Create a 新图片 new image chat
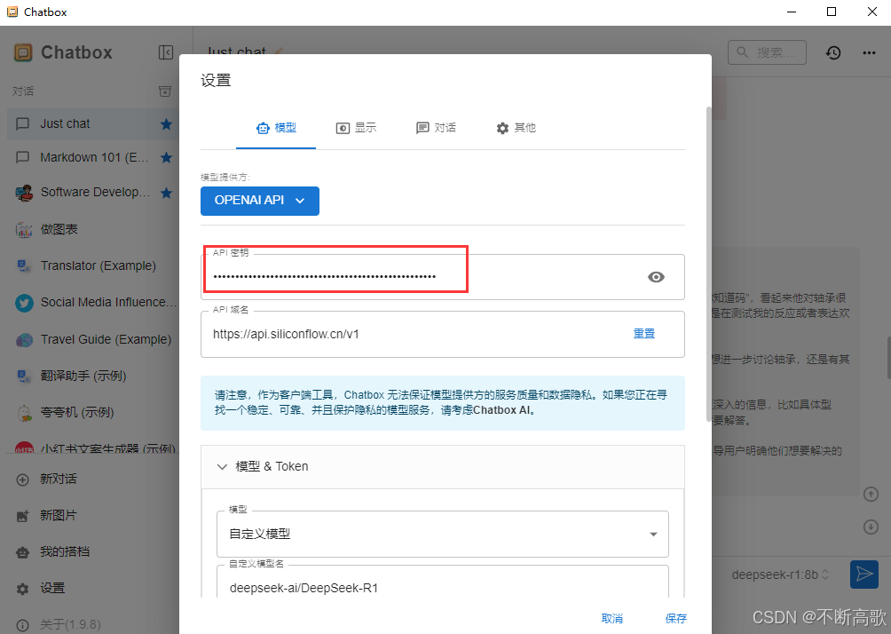Viewport: 891px width, 634px height. click(92, 516)
